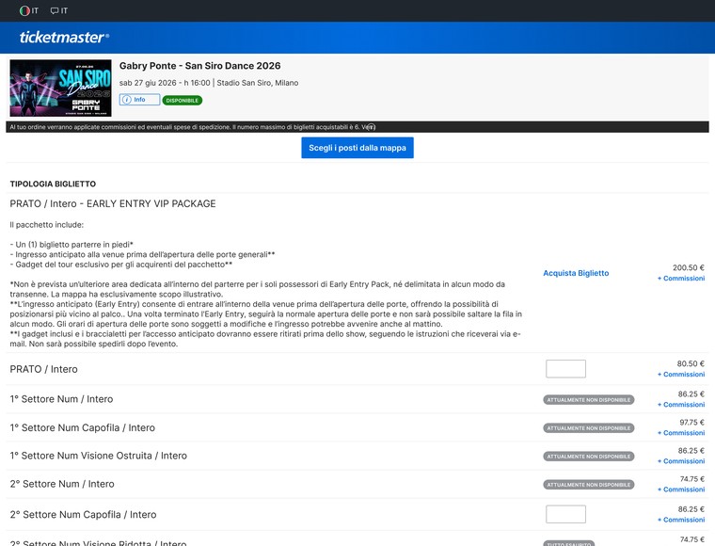This screenshot has height=546, width=715.
Task: Click the PRATO / Intero row label
Action: pos(44,369)
